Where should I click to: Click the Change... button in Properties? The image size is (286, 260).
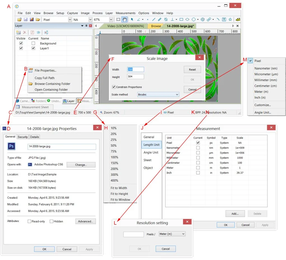pyautogui.click(x=81, y=165)
